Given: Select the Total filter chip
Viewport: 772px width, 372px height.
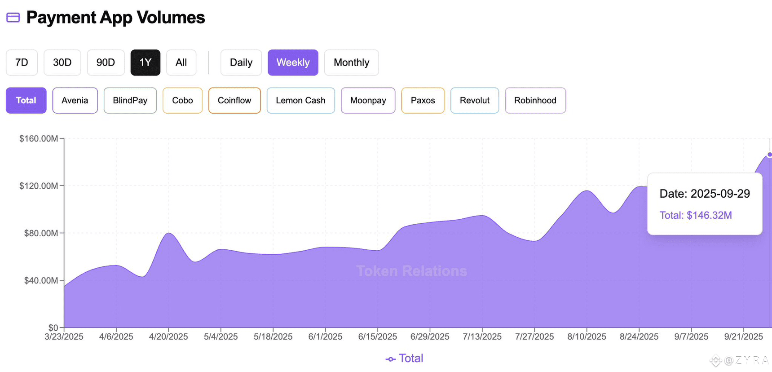Looking at the screenshot, I should point(26,100).
